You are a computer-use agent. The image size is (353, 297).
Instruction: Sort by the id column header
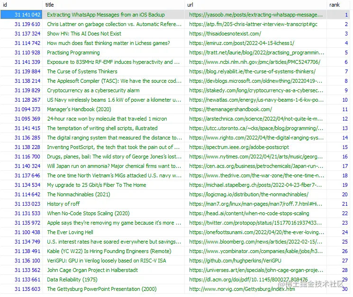pos(21,5)
